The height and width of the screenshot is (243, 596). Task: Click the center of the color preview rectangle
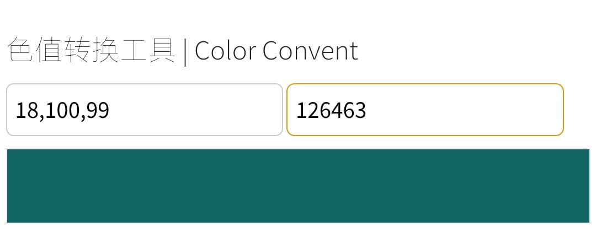[298, 186]
